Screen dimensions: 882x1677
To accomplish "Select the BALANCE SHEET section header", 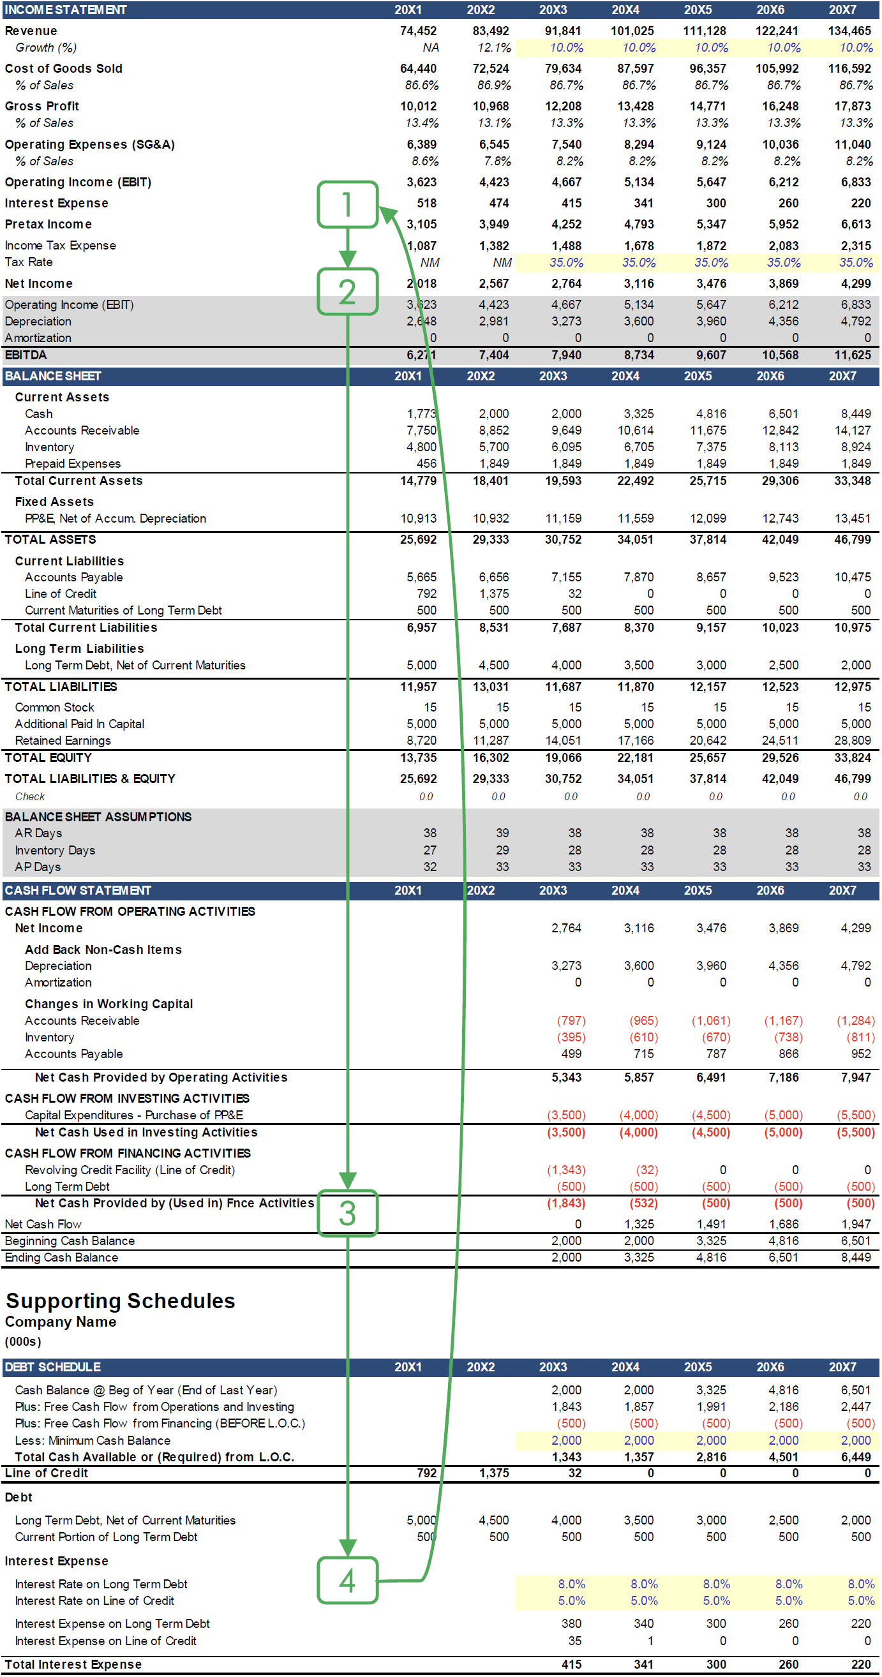I will (x=53, y=376).
